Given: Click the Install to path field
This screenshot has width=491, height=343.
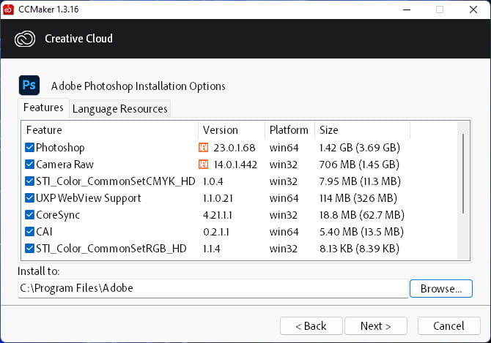Looking at the screenshot, I should (x=213, y=288).
